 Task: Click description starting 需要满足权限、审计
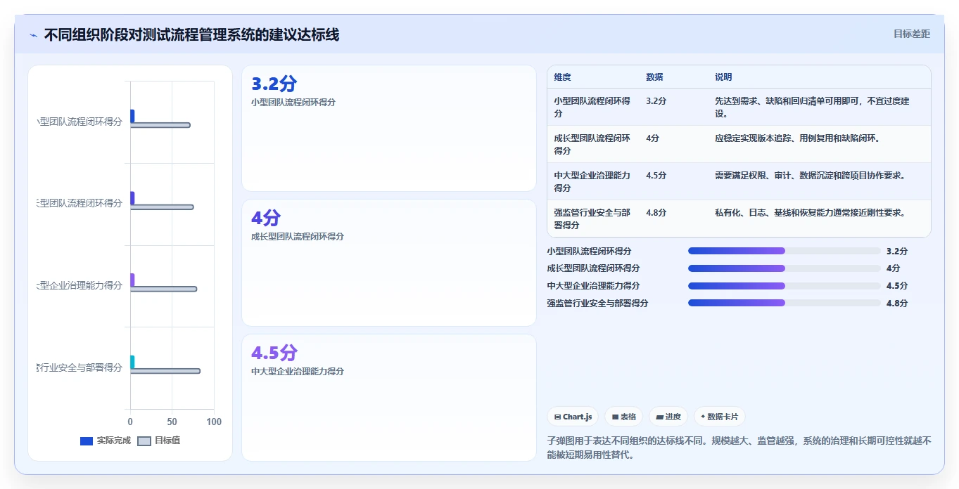coord(810,176)
